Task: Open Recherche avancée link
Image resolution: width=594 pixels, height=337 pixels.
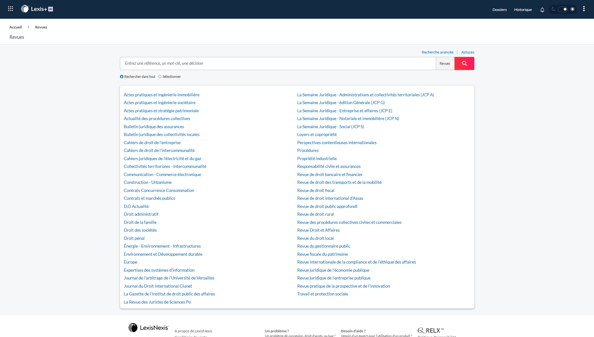Action: pos(437,52)
